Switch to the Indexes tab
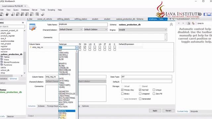The image size is (212, 119). tap(41, 106)
